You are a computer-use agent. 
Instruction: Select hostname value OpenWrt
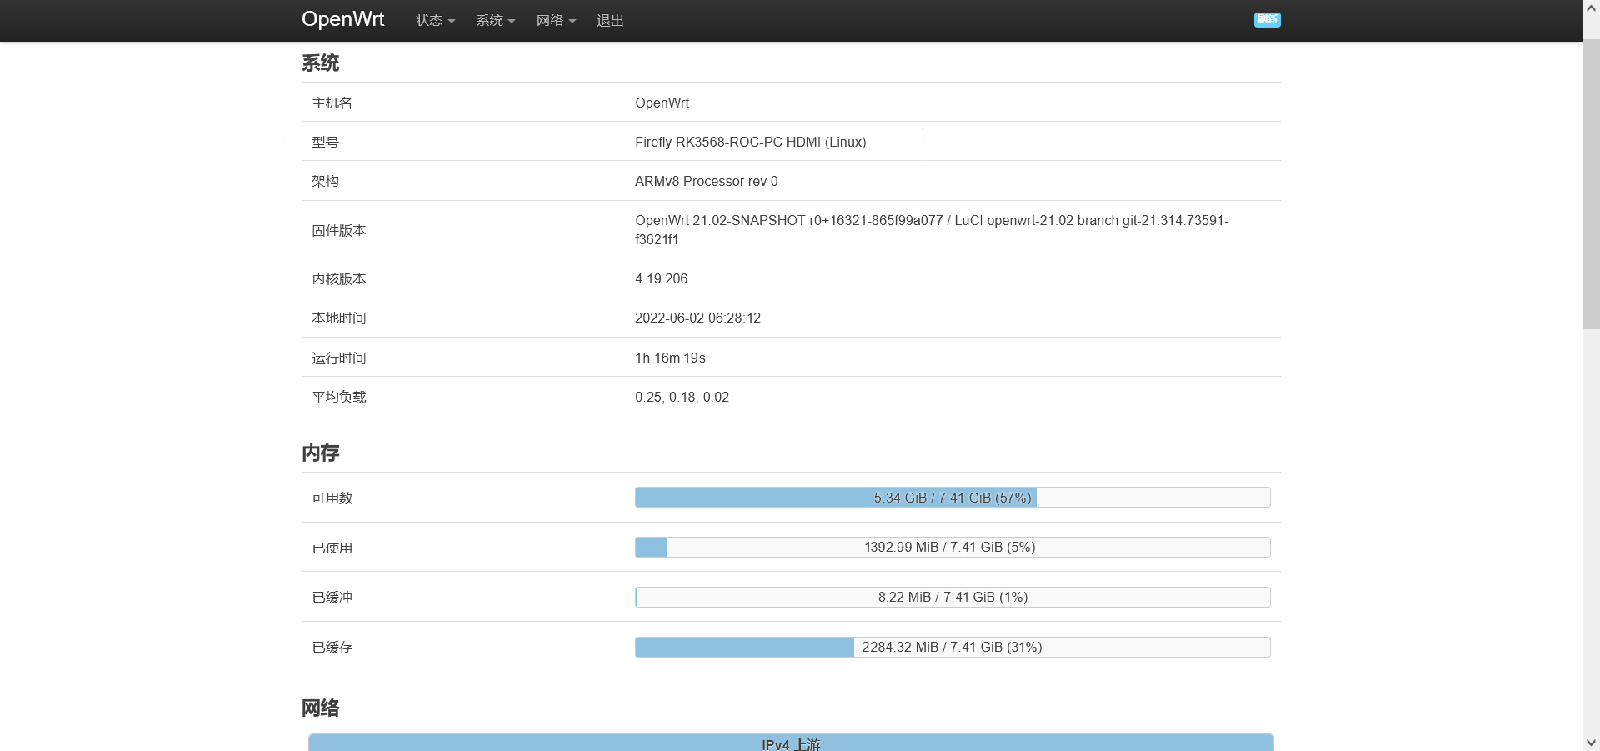(x=662, y=103)
